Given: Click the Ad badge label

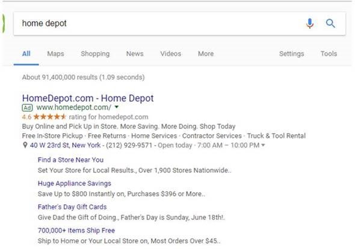Looking at the screenshot, I should point(27,108).
